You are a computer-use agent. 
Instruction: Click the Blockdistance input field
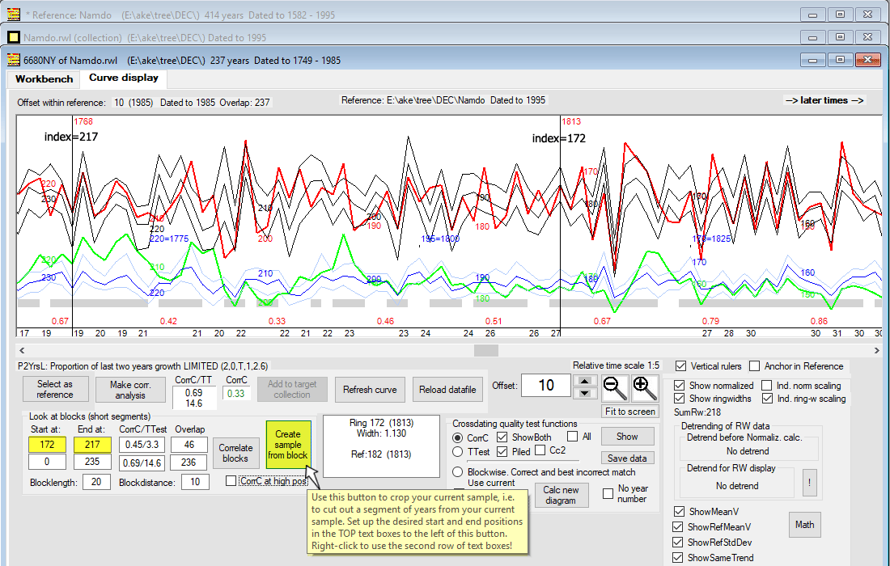195,482
